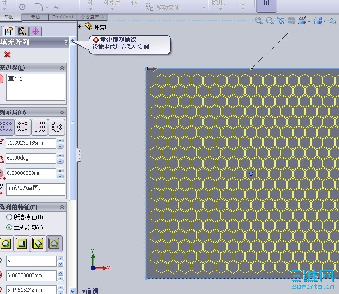Click the point sketch tool asterisk icon
The image size is (339, 294).
point(56,8)
